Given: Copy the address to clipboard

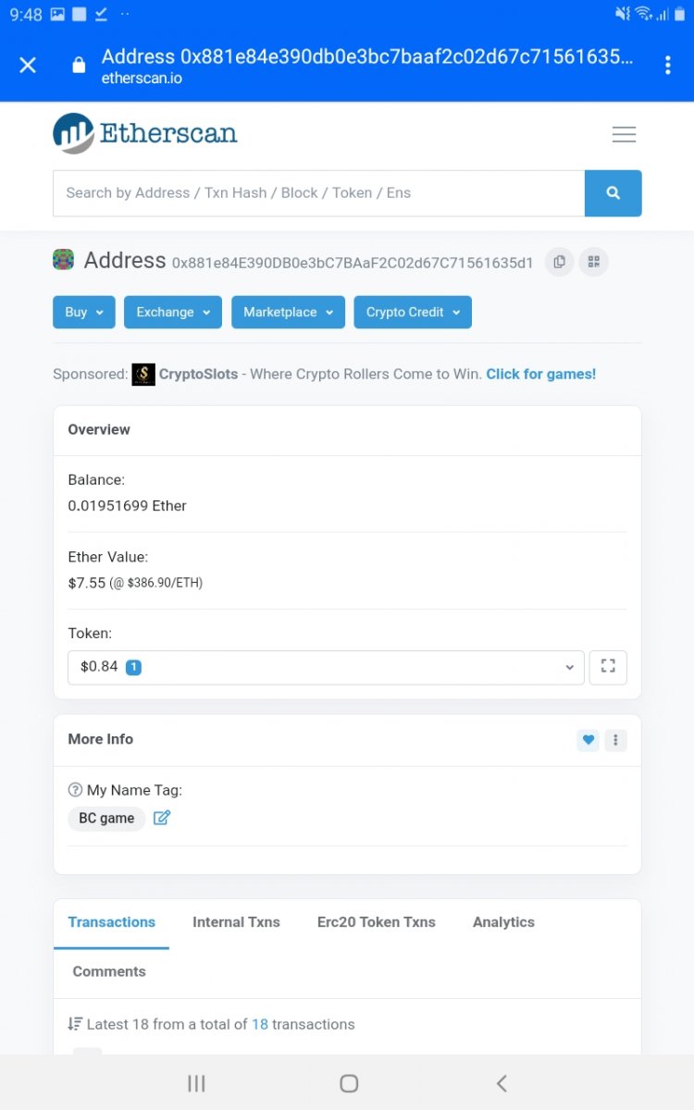Looking at the screenshot, I should (559, 262).
